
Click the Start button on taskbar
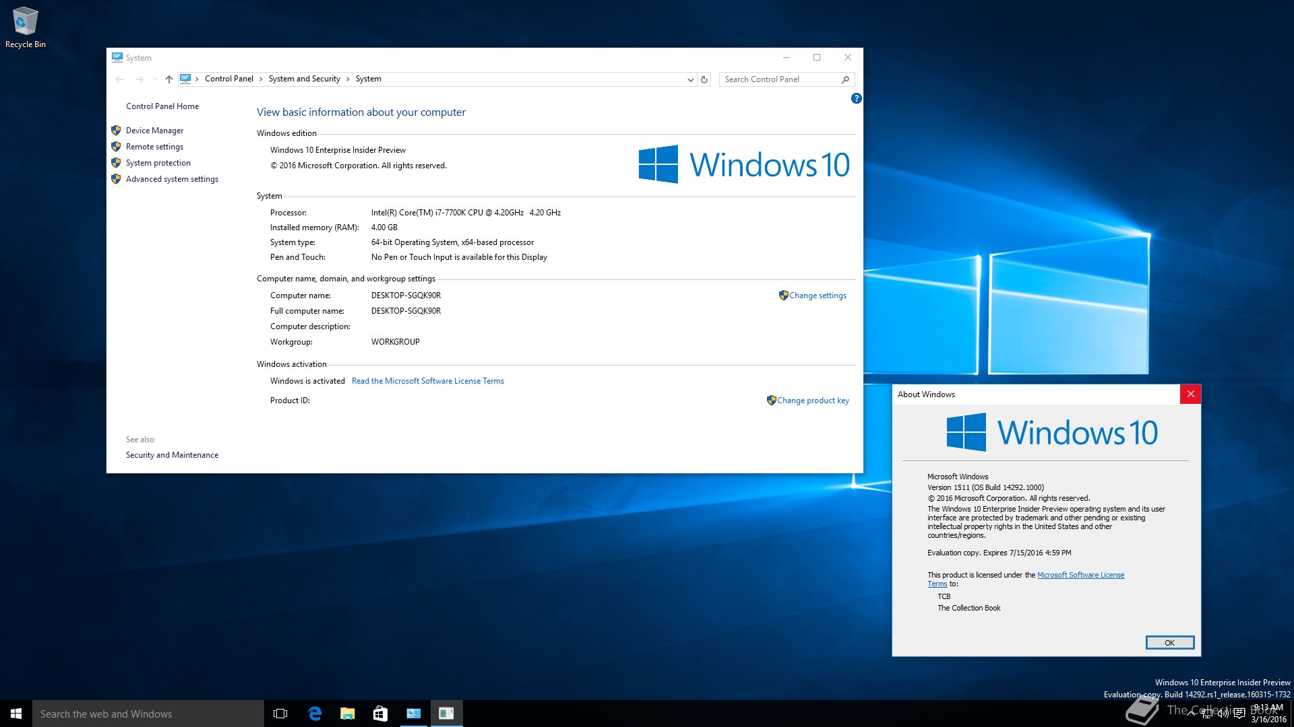pos(16,714)
